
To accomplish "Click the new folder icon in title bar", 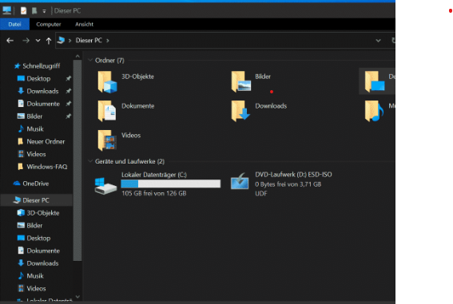I will tap(34, 11).
